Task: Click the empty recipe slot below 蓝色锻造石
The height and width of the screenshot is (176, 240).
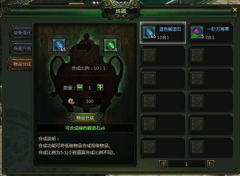Action: pyautogui.click(x=163, y=56)
